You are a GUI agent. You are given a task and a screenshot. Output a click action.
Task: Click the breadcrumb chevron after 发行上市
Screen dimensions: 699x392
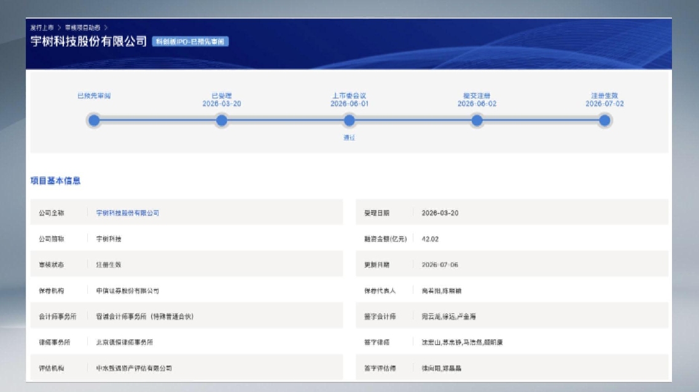[x=60, y=28]
